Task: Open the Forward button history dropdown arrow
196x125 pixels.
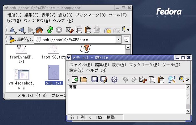Action: pos(33,33)
